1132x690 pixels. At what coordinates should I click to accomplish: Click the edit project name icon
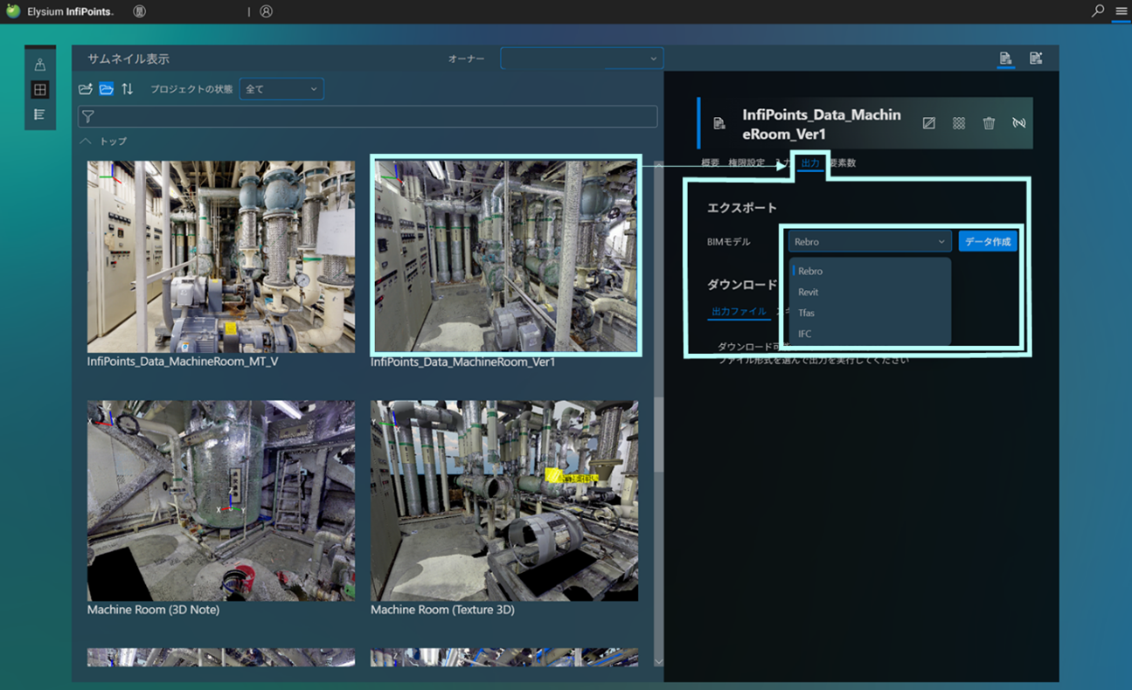(x=929, y=123)
